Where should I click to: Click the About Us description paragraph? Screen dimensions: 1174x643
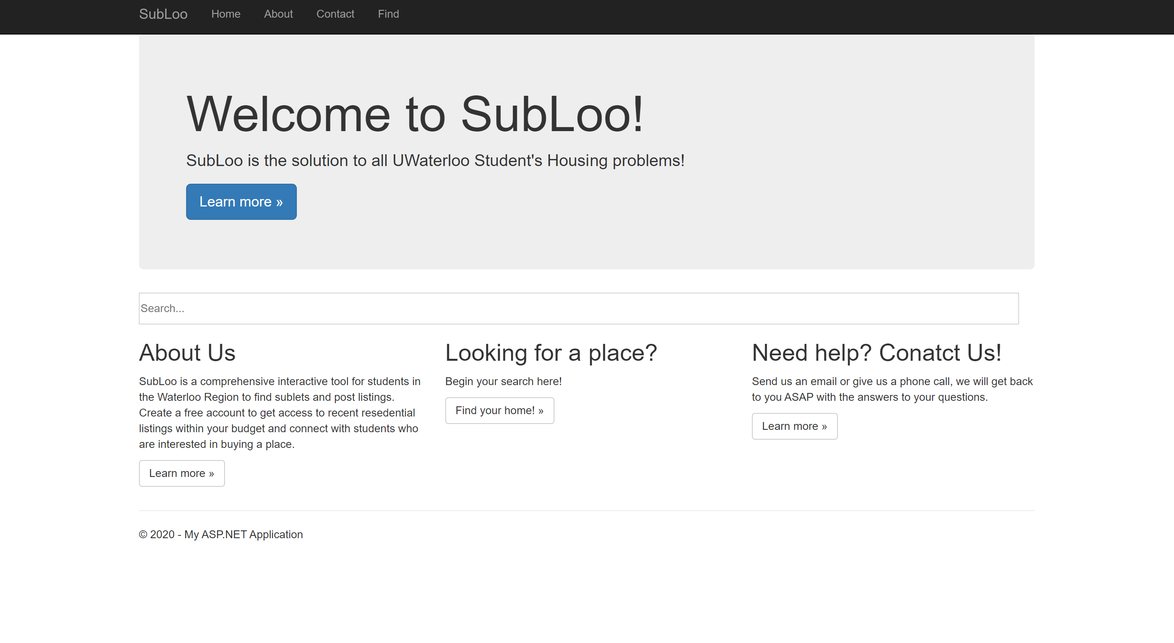pyautogui.click(x=279, y=413)
